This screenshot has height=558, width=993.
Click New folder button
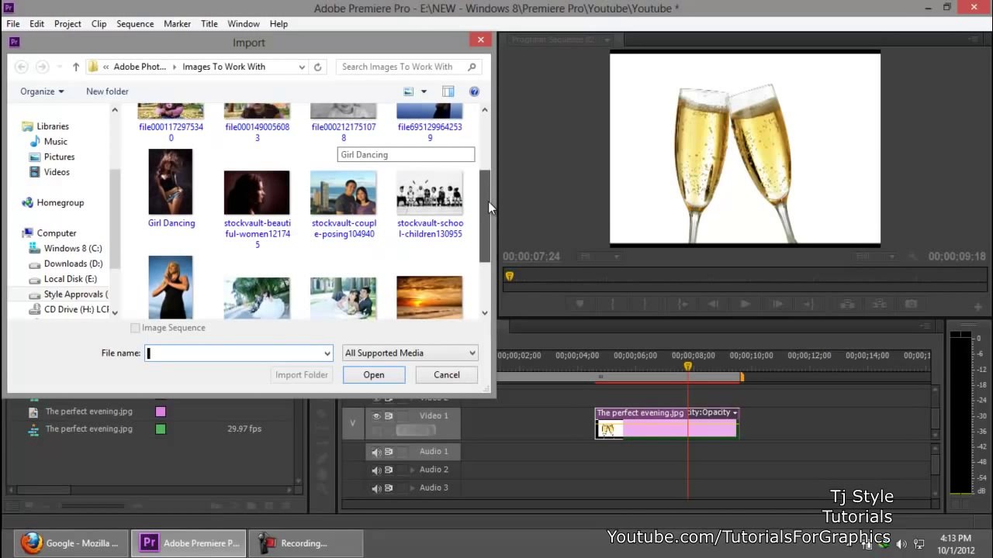[107, 91]
